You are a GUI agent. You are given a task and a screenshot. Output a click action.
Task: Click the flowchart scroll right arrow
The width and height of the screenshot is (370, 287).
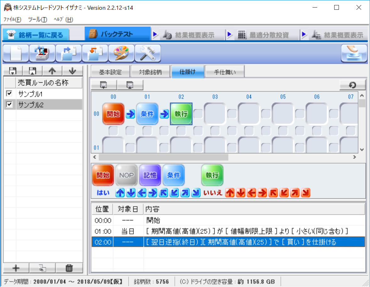tap(354, 157)
